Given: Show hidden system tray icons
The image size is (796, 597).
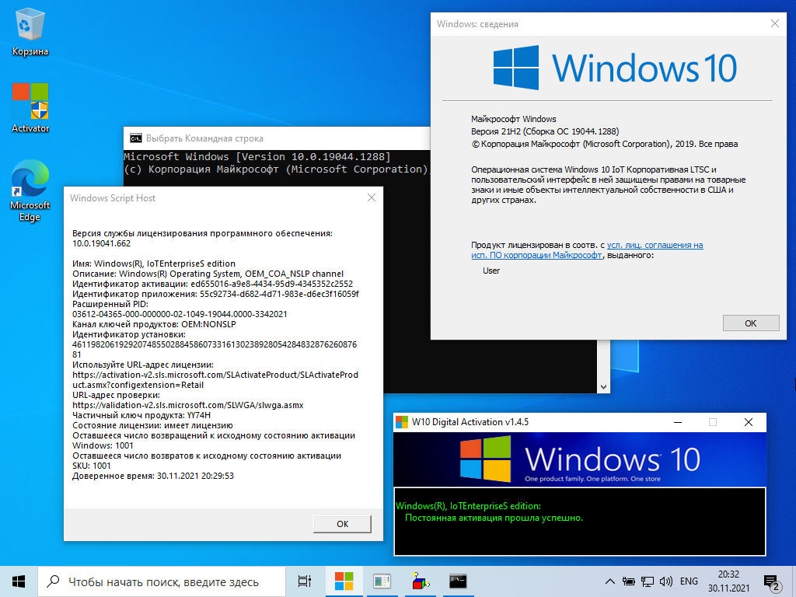Looking at the screenshot, I should 610,581.
